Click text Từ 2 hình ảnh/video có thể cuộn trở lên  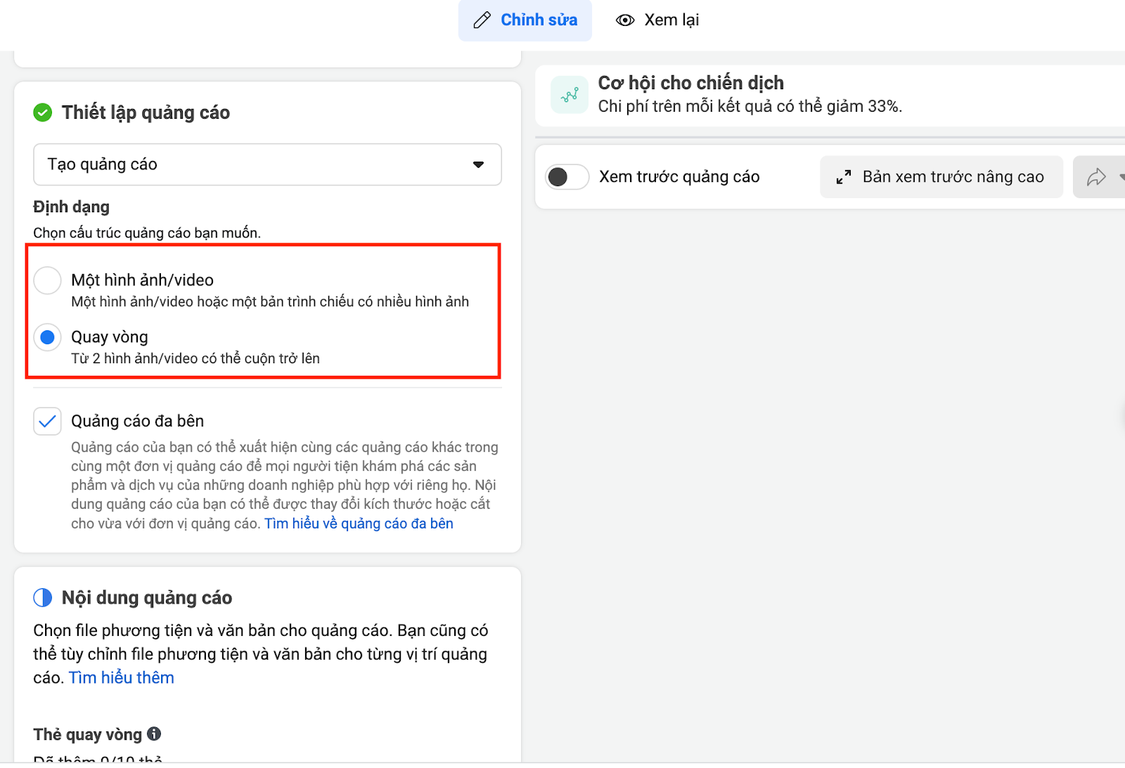[195, 358]
